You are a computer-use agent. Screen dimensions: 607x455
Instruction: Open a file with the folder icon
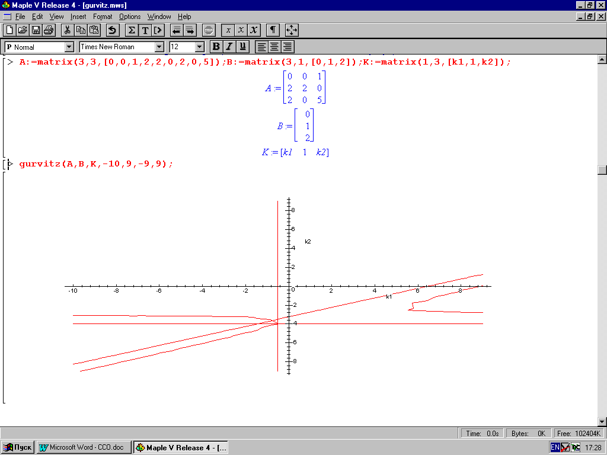(23, 30)
